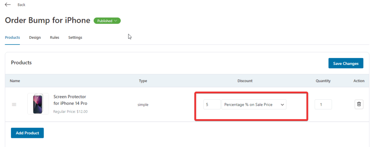The width and height of the screenshot is (372, 147).
Task: Open the Published status dropdown
Action: 107,21
